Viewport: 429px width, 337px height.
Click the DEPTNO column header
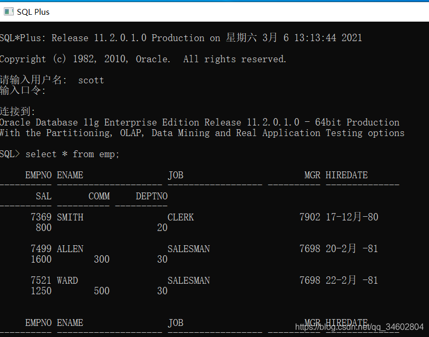(x=152, y=196)
